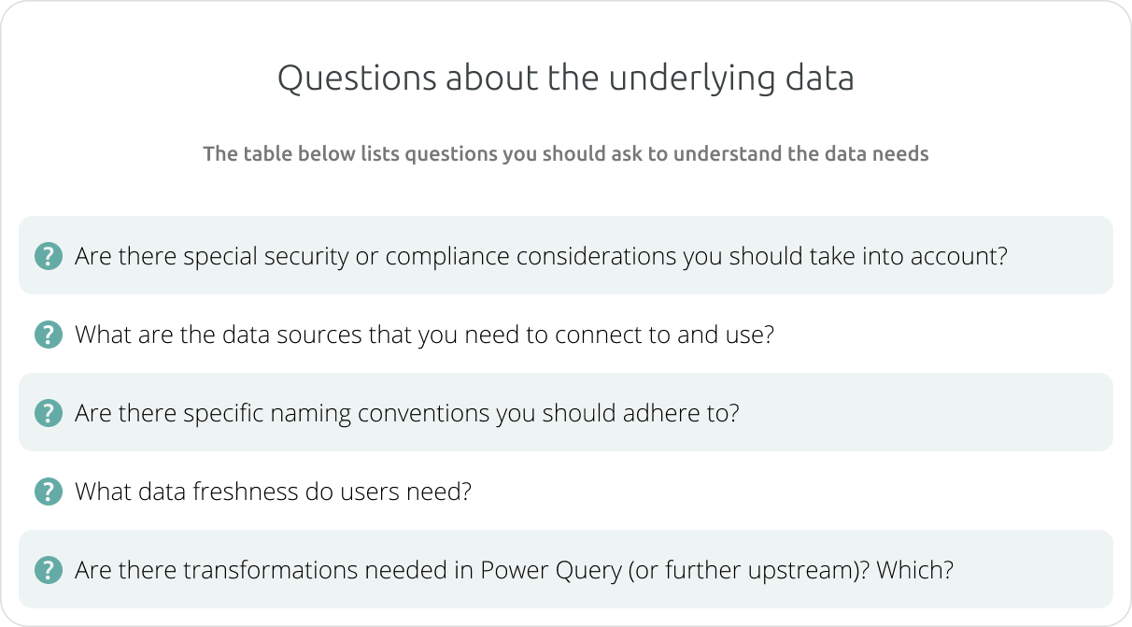The width and height of the screenshot is (1132, 627).
Task: Click the question mark icon beside Power Query transformations question
Action: 48,570
